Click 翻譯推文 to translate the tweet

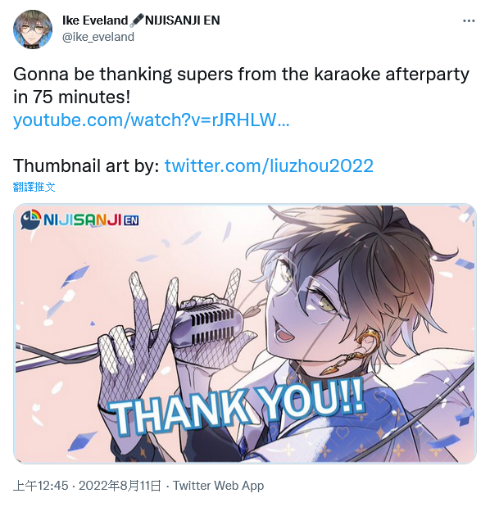34,187
